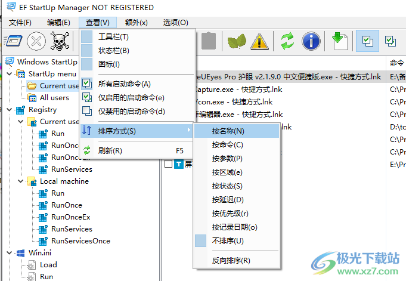Image resolution: width=406 pixels, height=281 pixels.
Task: Select Win.ini tree node
Action: [x=40, y=253]
